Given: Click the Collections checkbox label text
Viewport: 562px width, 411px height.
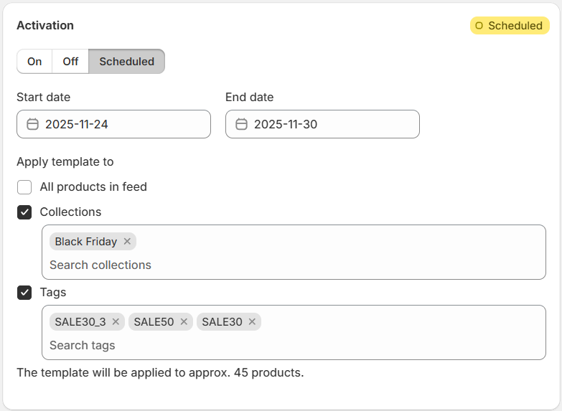Looking at the screenshot, I should pos(70,212).
